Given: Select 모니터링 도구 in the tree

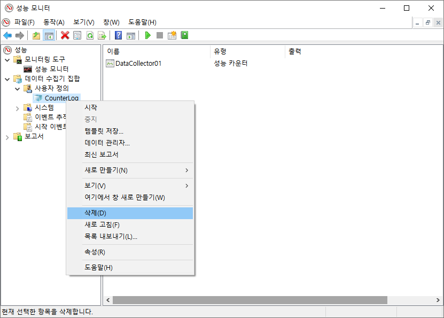Looking at the screenshot, I should pos(45,59).
